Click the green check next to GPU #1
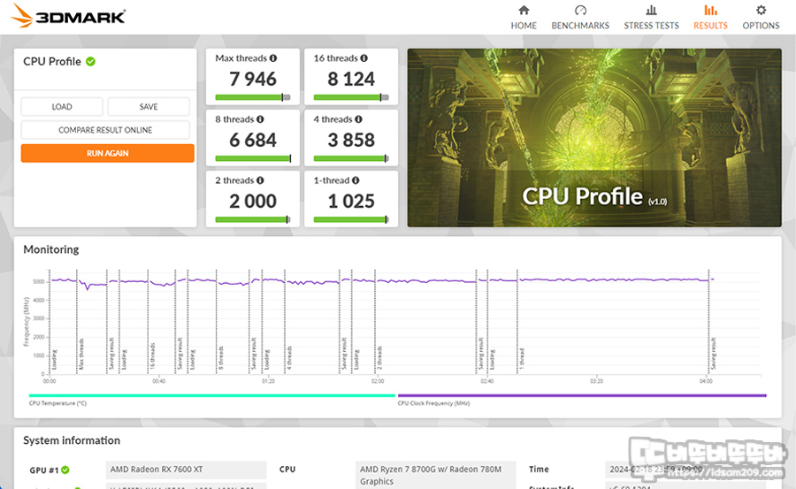Viewport: 796px width, 489px height. [65, 470]
